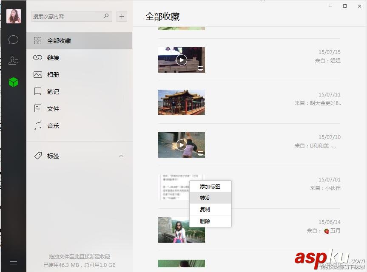
Task: Collapse the 标签 (Tags) section chevron
Action: [x=121, y=156]
